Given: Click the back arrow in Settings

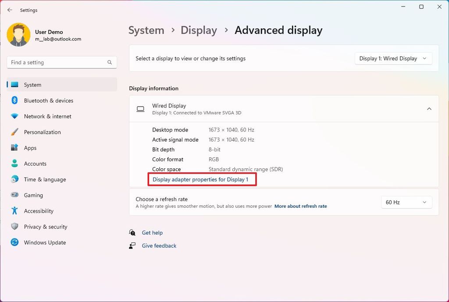Looking at the screenshot, I should click(10, 10).
